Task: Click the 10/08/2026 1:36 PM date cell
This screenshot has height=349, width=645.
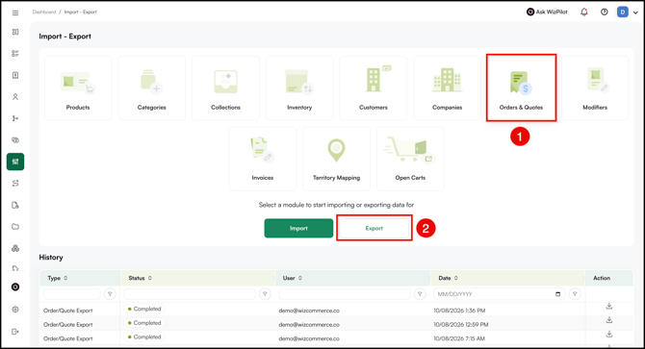Action: pyautogui.click(x=459, y=311)
